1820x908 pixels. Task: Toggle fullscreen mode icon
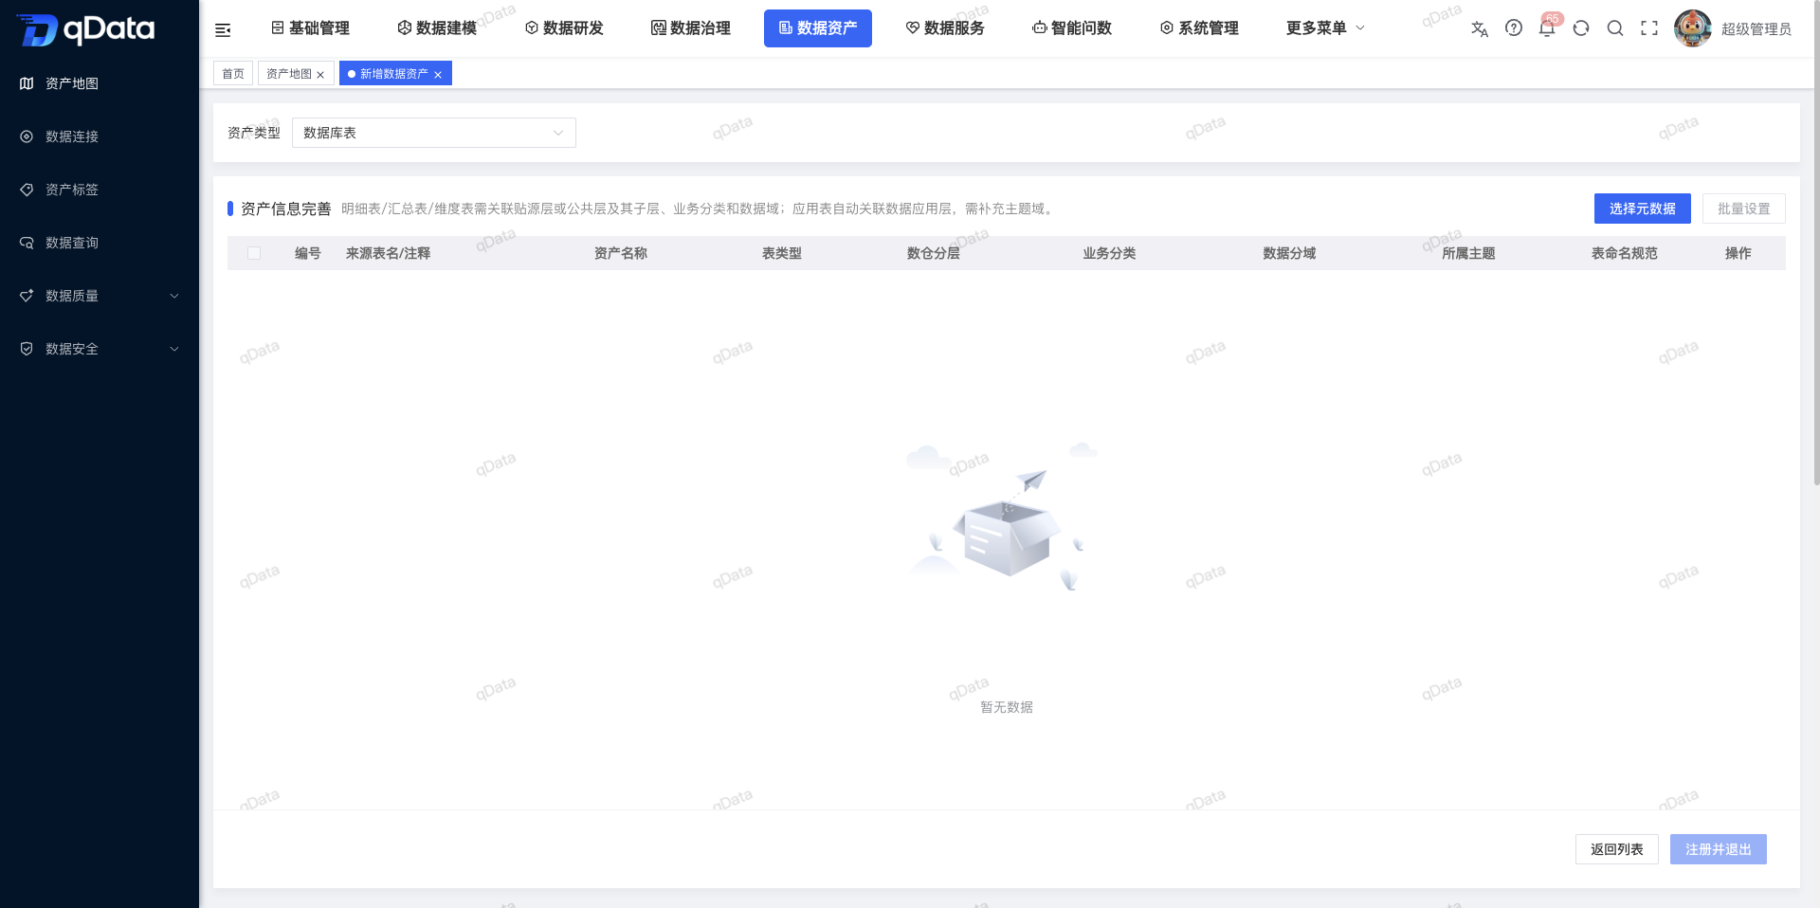coord(1649,28)
